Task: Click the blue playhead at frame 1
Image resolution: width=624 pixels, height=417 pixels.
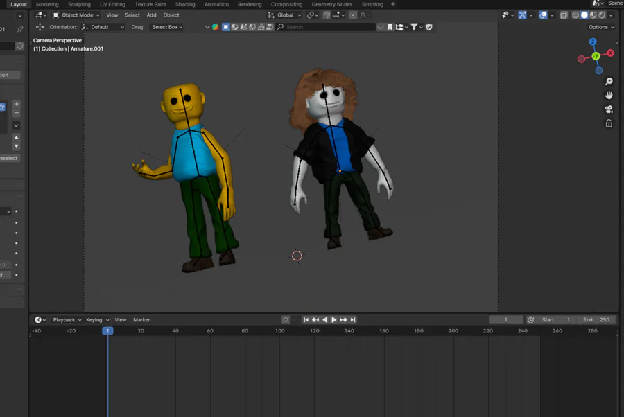Action: 107,331
